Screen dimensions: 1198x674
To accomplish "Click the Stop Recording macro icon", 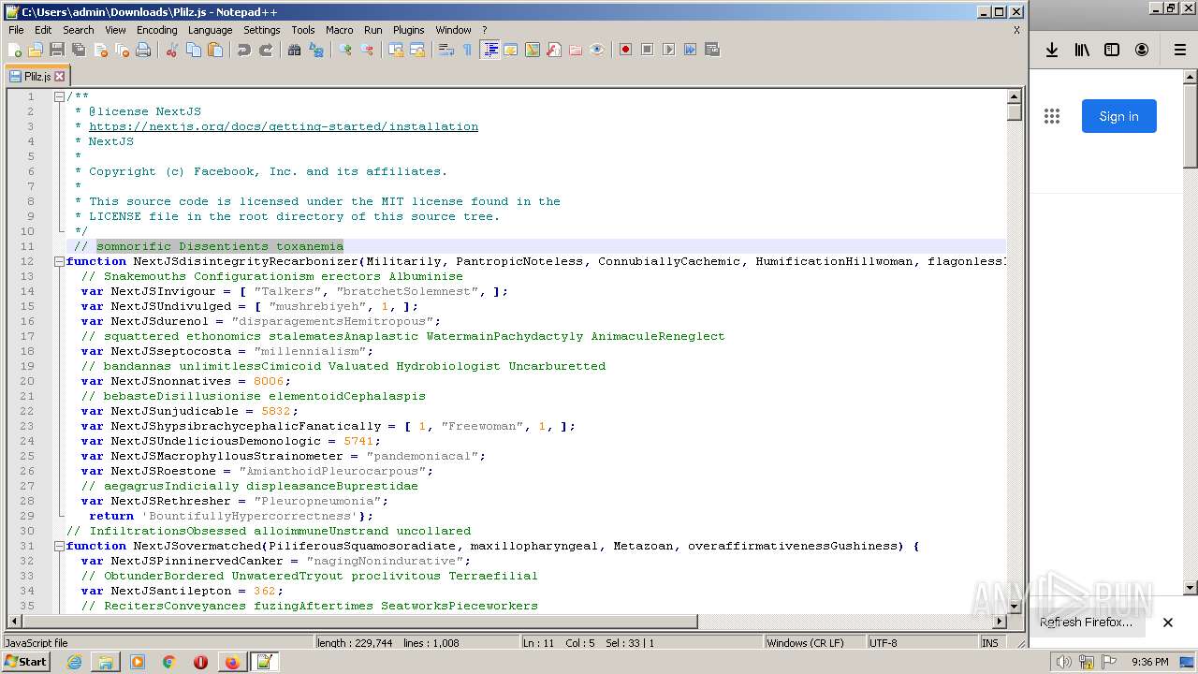I will pos(647,50).
